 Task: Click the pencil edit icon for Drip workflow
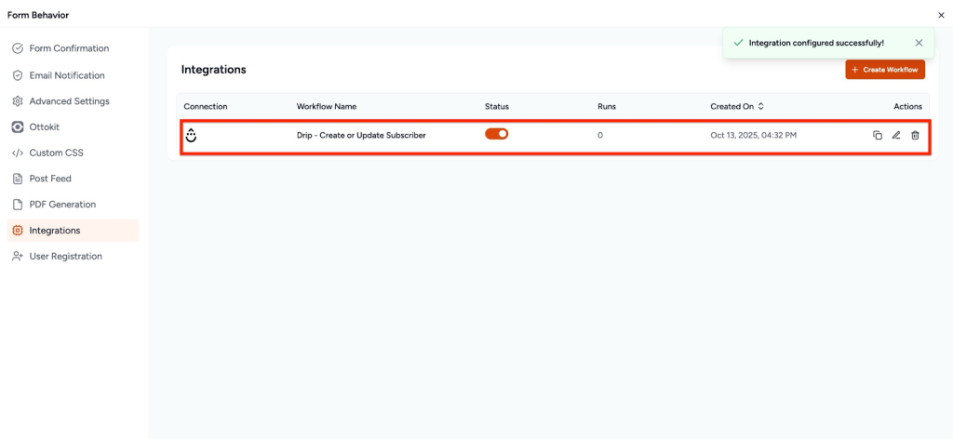(896, 136)
